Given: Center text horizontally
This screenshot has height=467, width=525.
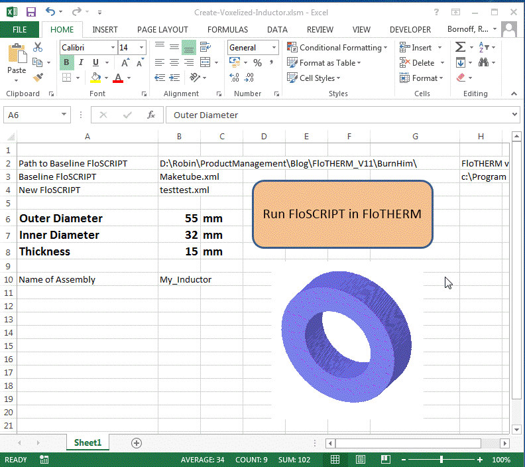Looking at the screenshot, I should click(x=174, y=62).
